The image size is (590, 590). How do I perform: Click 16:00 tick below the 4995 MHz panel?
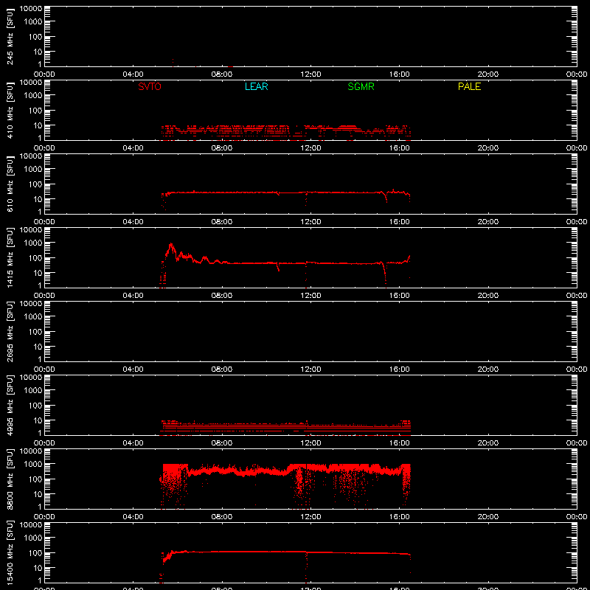(x=399, y=443)
